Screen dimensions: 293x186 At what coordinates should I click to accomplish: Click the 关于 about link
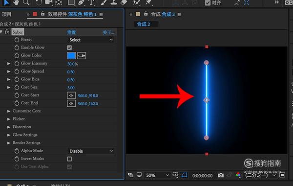[x=108, y=33]
